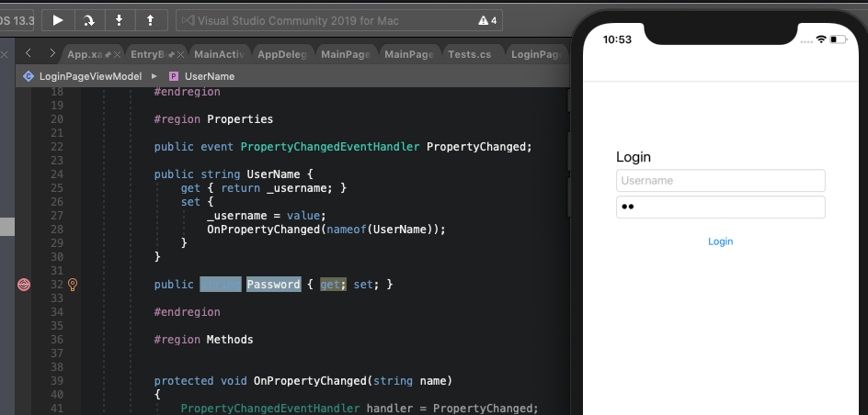
Task: Click the Visual Studio logo in status bar
Action: point(188,21)
